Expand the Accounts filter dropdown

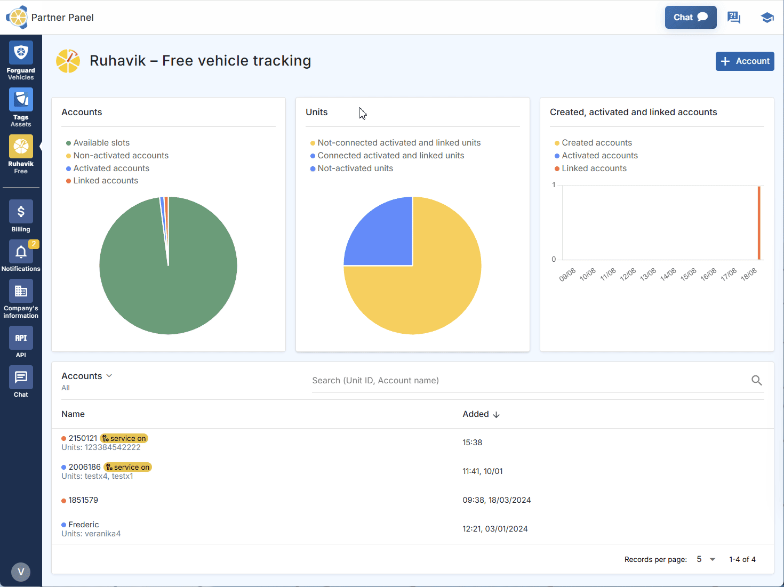tap(87, 376)
